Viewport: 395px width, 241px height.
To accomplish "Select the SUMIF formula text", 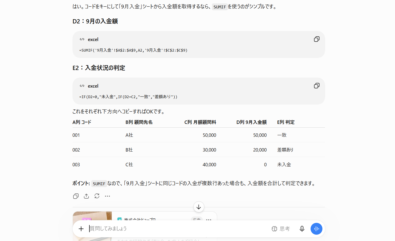I will [x=133, y=50].
